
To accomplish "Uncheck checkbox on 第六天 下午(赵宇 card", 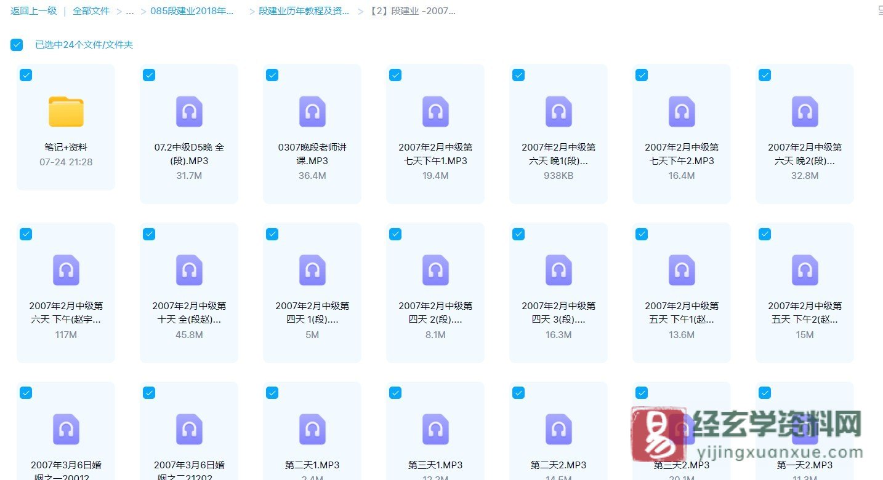I will click(x=26, y=234).
